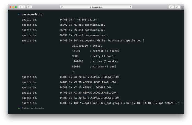Go back with the Safari back arrow
192x125 pixels.
20,7
